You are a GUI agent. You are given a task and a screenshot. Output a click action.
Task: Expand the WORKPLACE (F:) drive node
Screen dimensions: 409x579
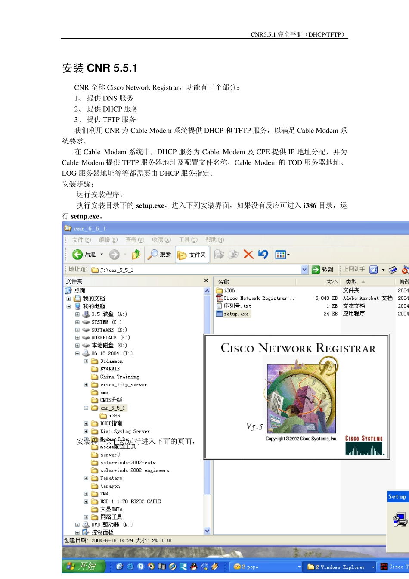click(77, 337)
